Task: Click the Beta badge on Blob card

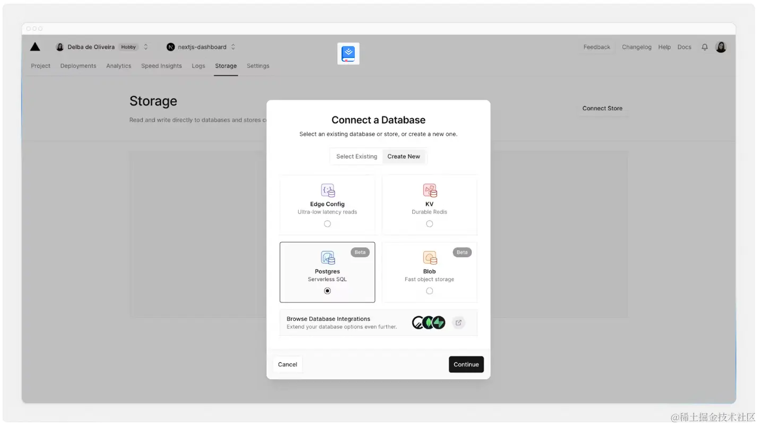Action: (462, 252)
